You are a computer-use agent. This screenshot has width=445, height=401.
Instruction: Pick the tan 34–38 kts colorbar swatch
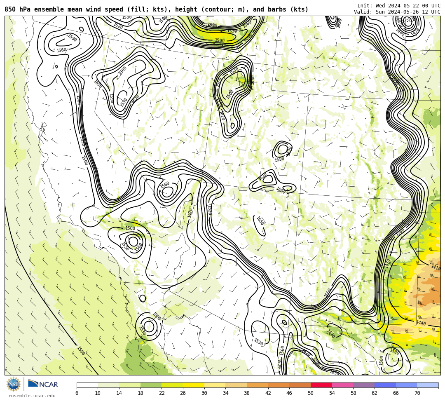click(x=236, y=385)
